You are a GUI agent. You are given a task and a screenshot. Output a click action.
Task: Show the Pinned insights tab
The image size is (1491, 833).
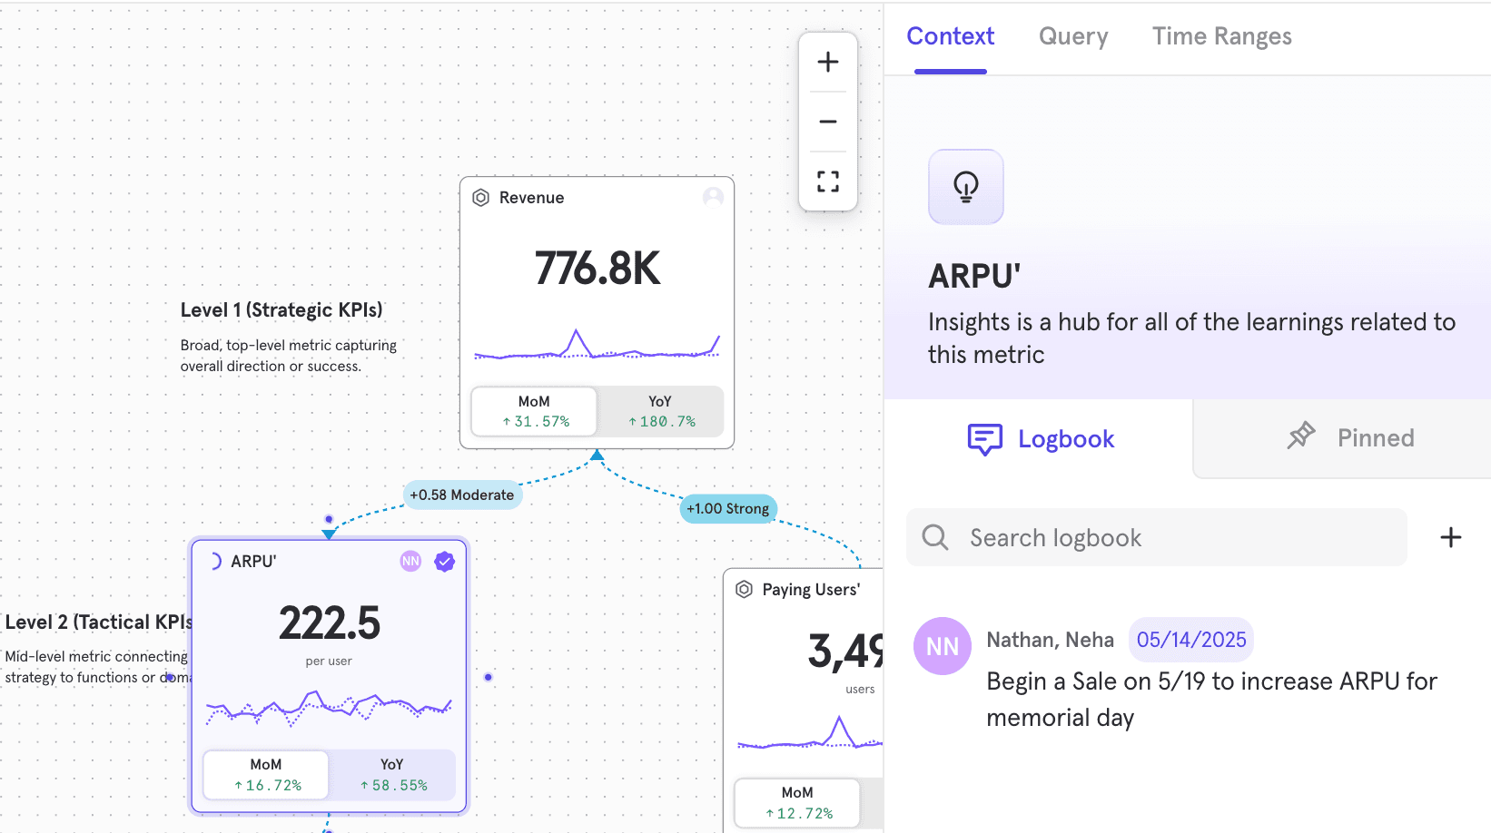(x=1350, y=438)
